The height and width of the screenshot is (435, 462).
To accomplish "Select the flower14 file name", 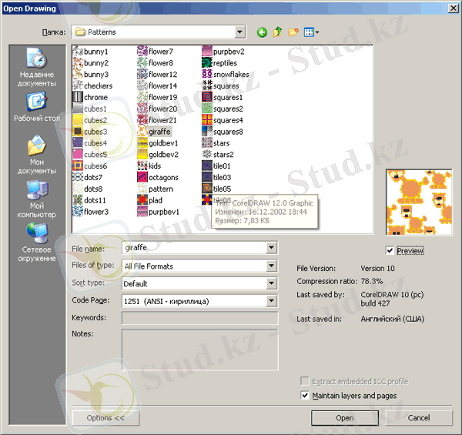I will (x=162, y=85).
